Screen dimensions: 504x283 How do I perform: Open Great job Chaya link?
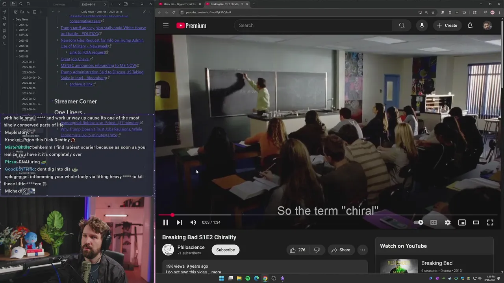click(x=75, y=59)
